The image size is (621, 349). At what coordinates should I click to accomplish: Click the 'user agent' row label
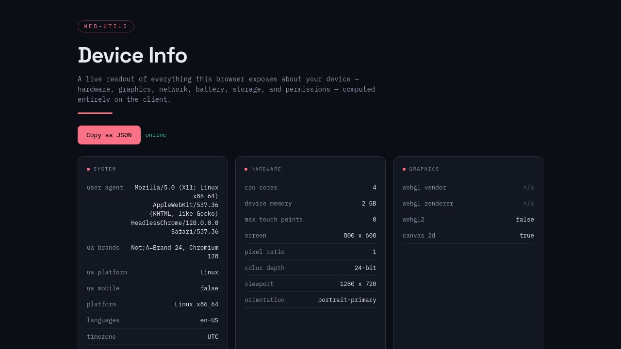click(105, 188)
